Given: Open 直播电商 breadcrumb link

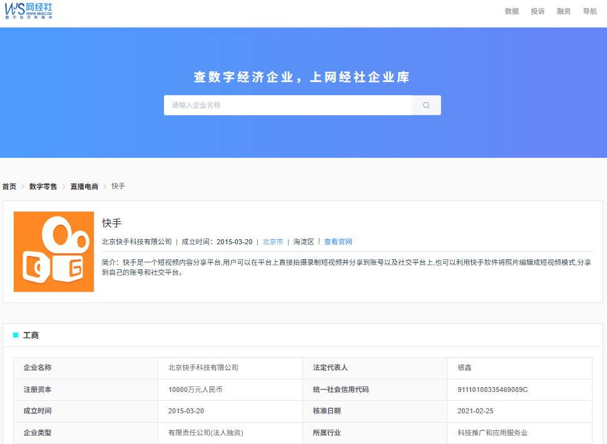Looking at the screenshot, I should pos(84,187).
